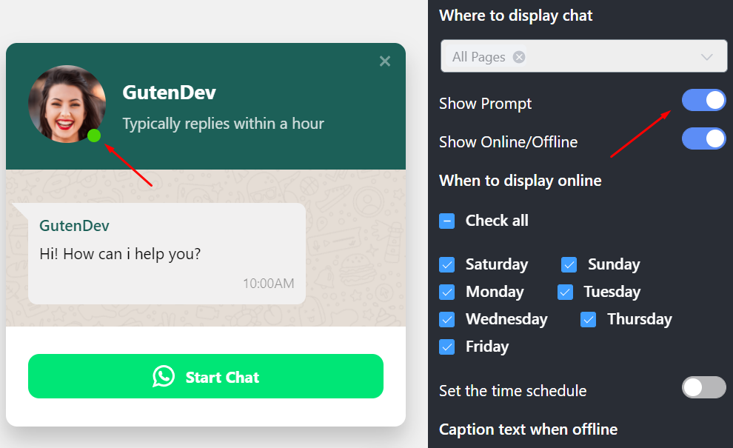Uncheck the Sunday checkbox
Screen dimensions: 733x448
click(569, 264)
